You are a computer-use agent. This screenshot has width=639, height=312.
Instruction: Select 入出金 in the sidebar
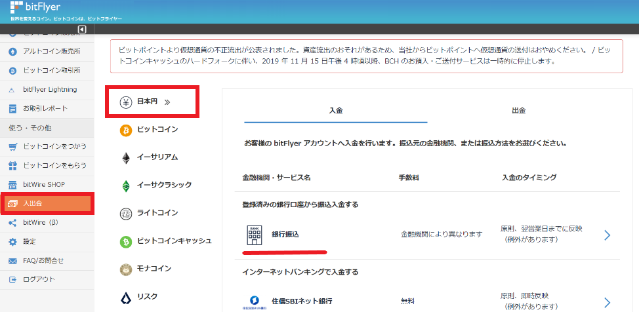pos(47,204)
